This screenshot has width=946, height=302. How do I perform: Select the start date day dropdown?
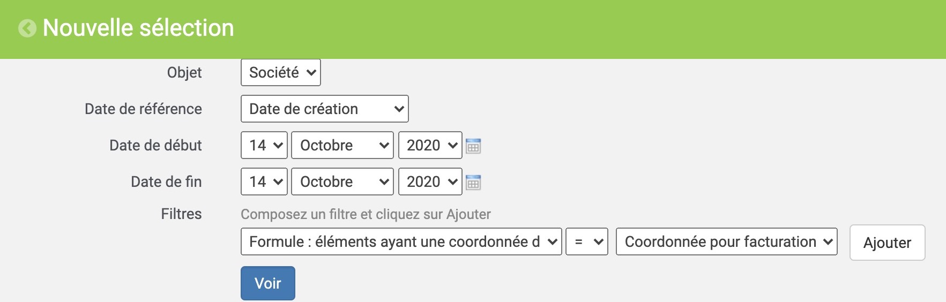(264, 145)
